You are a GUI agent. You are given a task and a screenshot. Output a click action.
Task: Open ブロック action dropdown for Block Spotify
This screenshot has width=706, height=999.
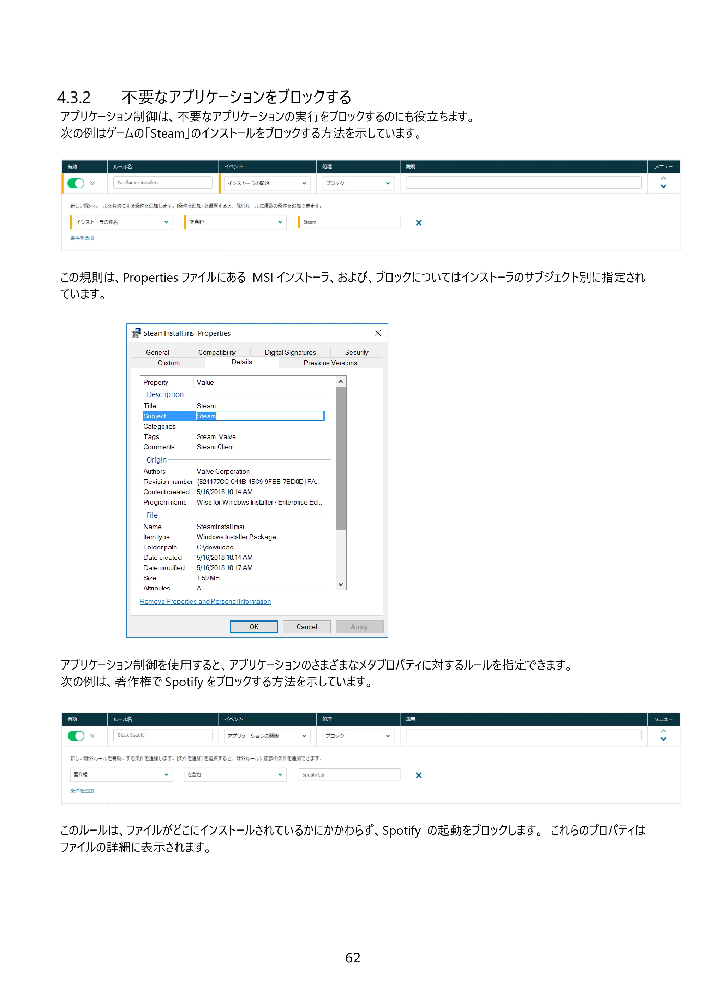pos(358,736)
